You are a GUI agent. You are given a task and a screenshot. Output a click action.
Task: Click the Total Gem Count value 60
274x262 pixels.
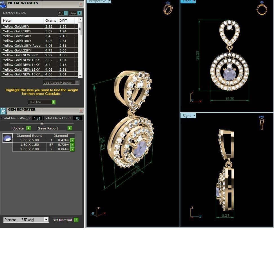pos(78,118)
